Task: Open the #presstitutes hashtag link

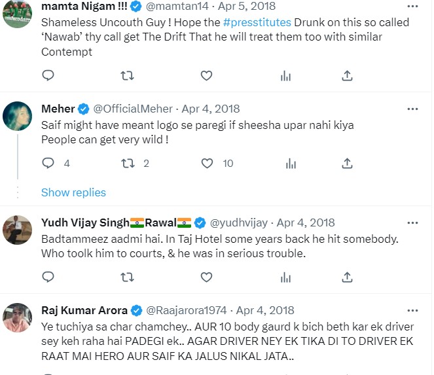Action: click(x=258, y=22)
